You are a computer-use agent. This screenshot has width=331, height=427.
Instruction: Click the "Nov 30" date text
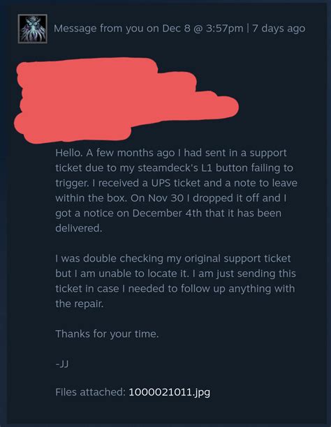[x=165, y=198]
